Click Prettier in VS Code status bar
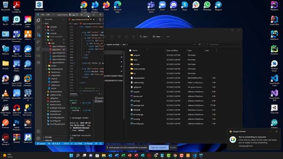This screenshot has width=283, height=159. pos(88,144)
